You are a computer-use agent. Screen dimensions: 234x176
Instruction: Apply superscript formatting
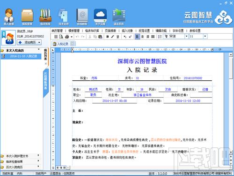point(130,37)
